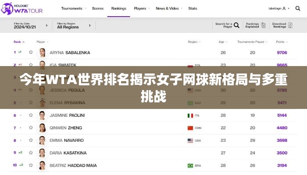The image size is (307, 175).
Task: Open the labellogin account dropdown
Action: tap(279, 8)
